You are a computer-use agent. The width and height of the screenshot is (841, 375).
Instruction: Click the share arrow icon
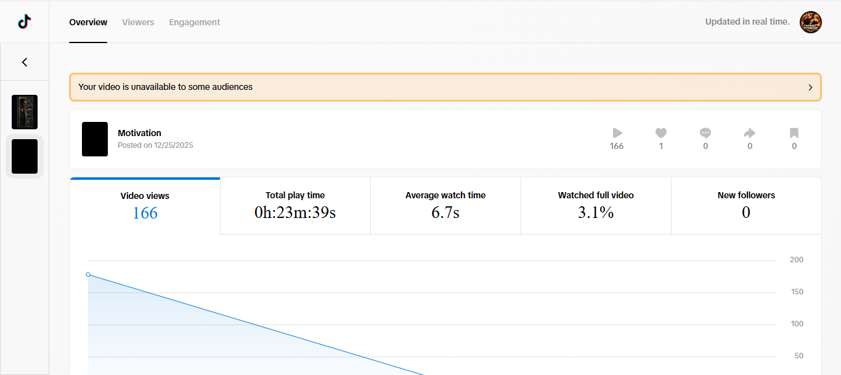750,132
